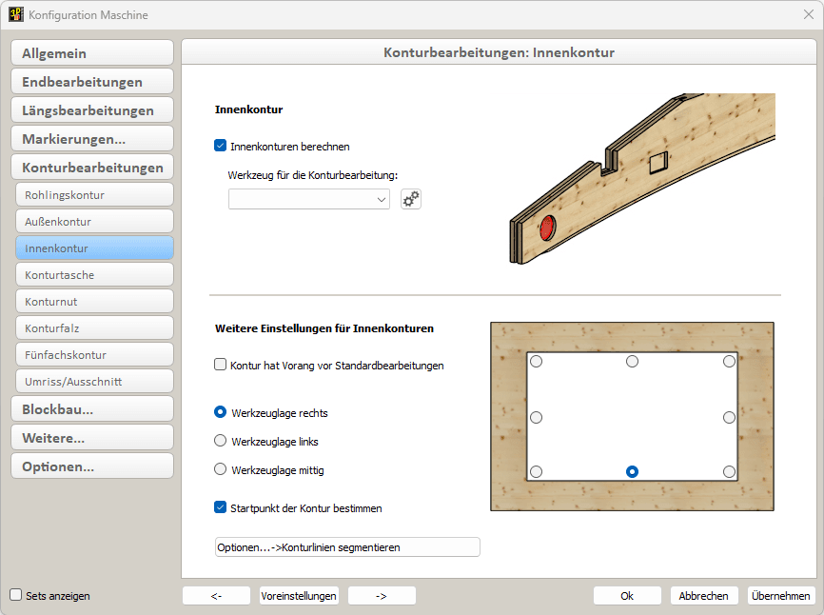Go to the Fünffachskontur page
This screenshot has height=615, width=824.
(94, 354)
